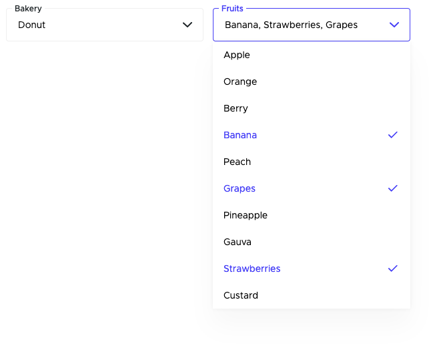Image resolution: width=433 pixels, height=346 pixels.
Task: Click the checkmark next to Strawberries
Action: pyautogui.click(x=393, y=269)
